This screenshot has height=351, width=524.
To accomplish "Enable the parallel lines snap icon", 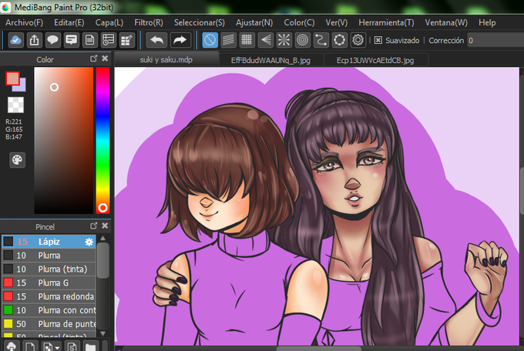I will pos(228,40).
